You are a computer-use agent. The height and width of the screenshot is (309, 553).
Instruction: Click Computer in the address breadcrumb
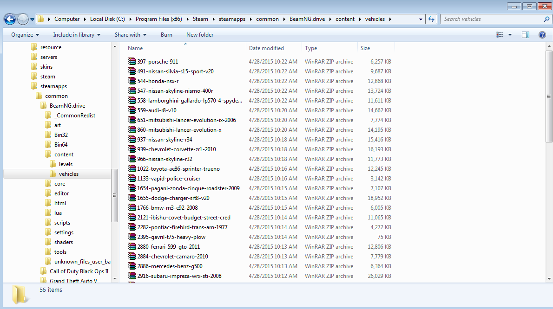click(67, 19)
